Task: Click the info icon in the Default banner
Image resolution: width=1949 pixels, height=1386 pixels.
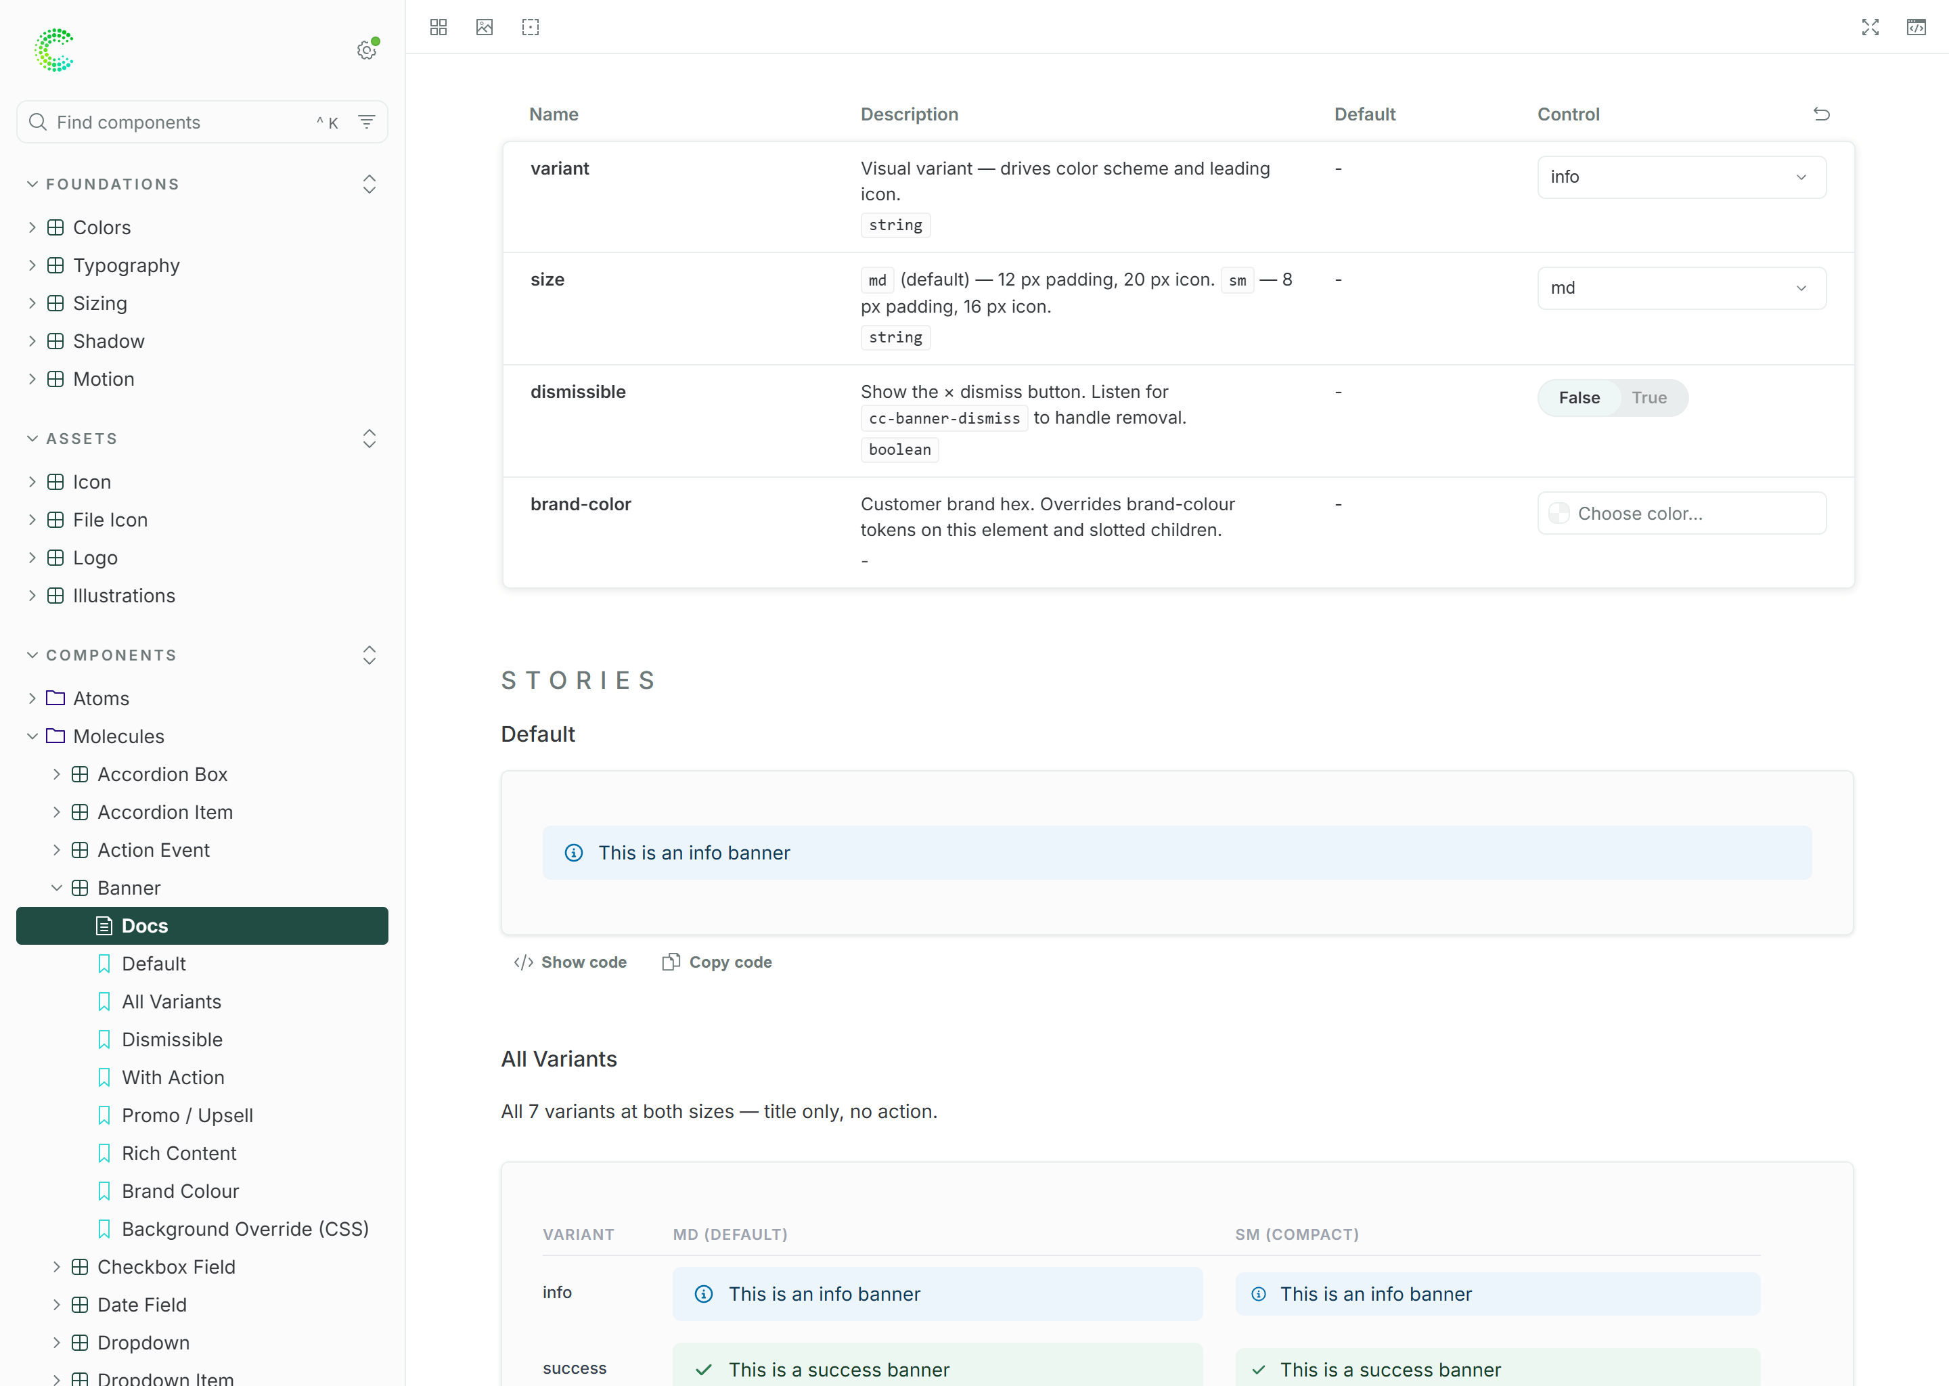Action: (x=575, y=853)
